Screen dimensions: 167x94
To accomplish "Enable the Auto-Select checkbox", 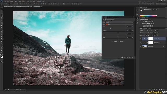I will point(7,4).
